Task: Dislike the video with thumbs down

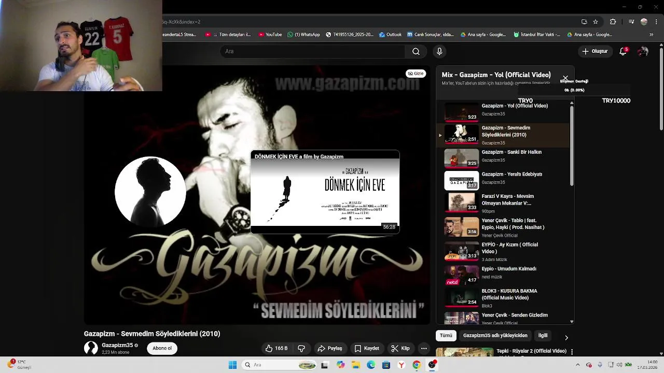Action: click(x=301, y=349)
